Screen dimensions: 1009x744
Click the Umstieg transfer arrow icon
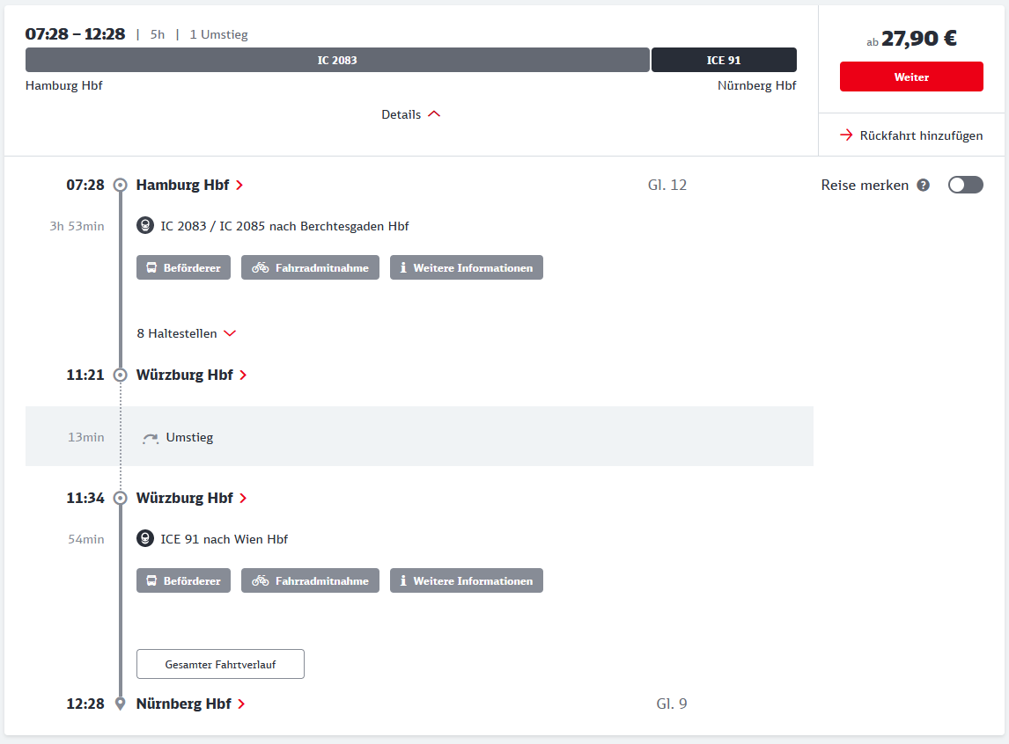(151, 438)
